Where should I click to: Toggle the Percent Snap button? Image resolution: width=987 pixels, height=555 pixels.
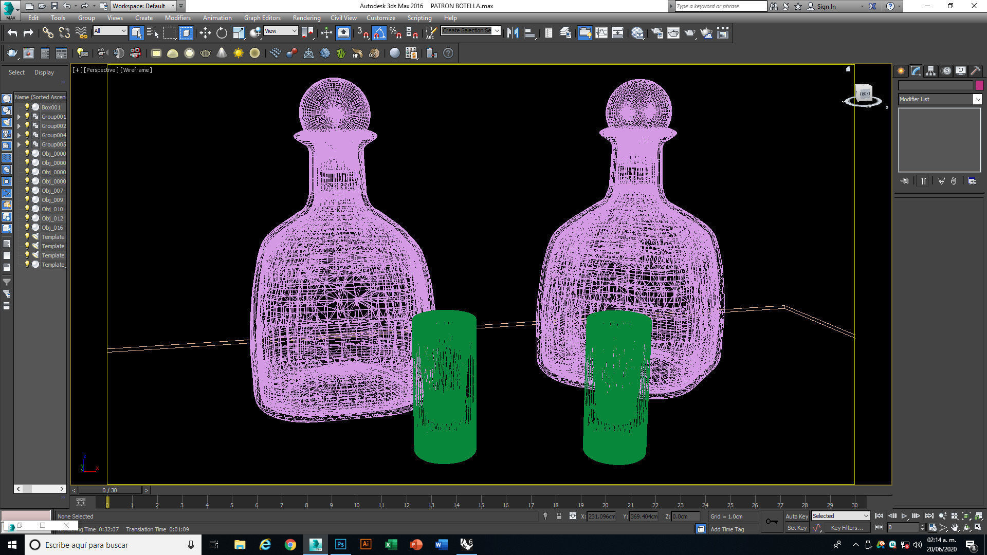[x=396, y=33]
